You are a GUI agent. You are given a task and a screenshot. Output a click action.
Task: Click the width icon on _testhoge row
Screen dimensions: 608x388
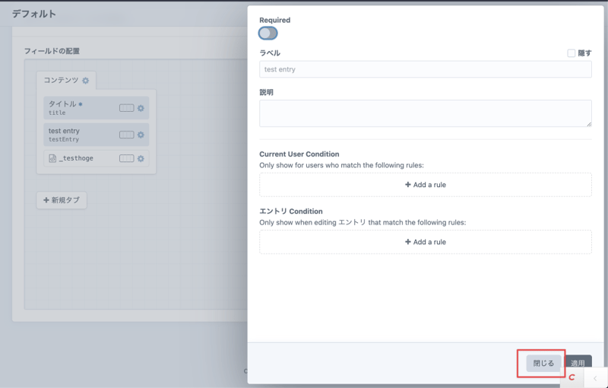pos(126,158)
